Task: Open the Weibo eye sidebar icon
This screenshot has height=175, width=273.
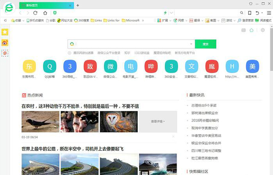Action: point(5,43)
